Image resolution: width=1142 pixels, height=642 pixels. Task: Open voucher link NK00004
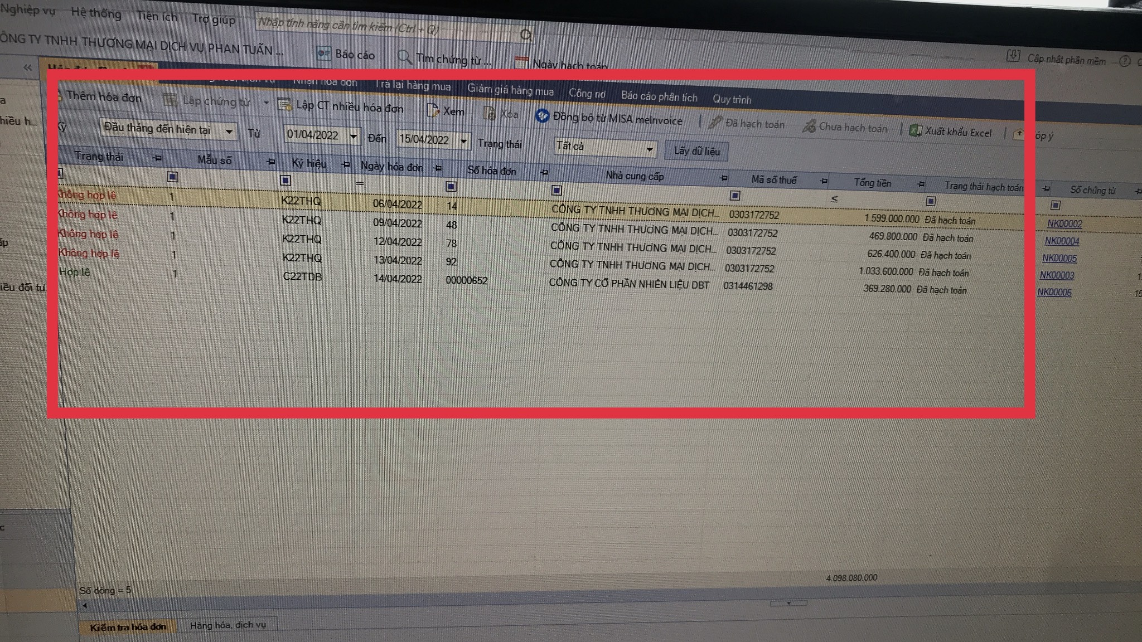(1062, 241)
